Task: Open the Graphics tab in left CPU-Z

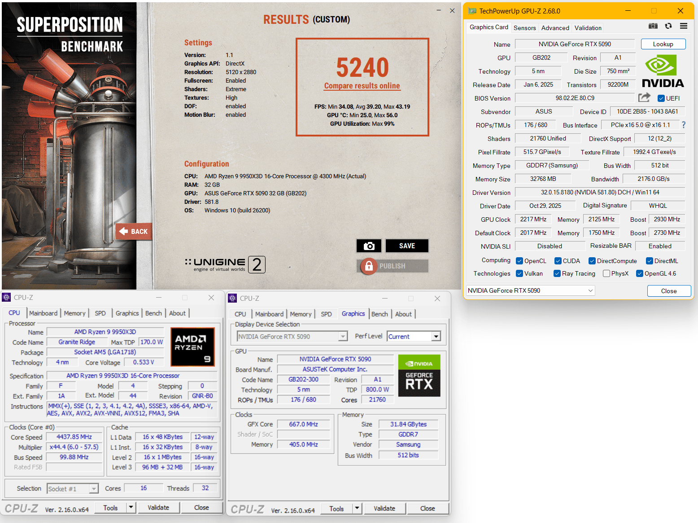Action: pos(127,313)
